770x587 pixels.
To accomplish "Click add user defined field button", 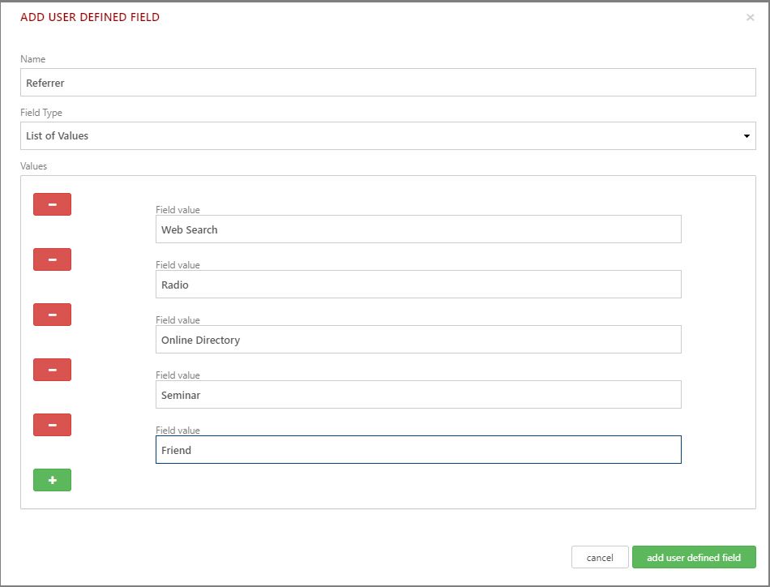I will 694,557.
